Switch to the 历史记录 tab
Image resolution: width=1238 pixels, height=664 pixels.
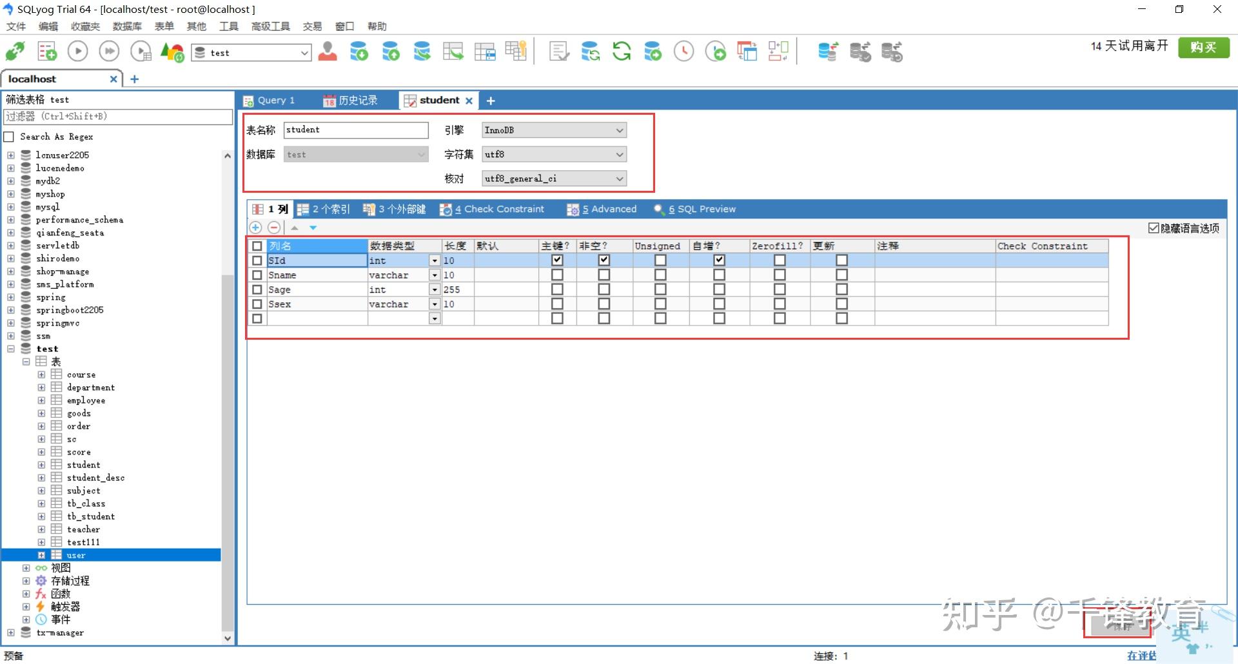coord(351,101)
